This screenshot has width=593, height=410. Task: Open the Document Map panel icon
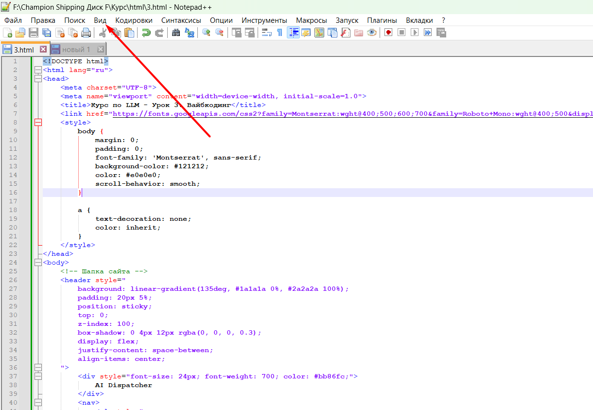point(319,33)
